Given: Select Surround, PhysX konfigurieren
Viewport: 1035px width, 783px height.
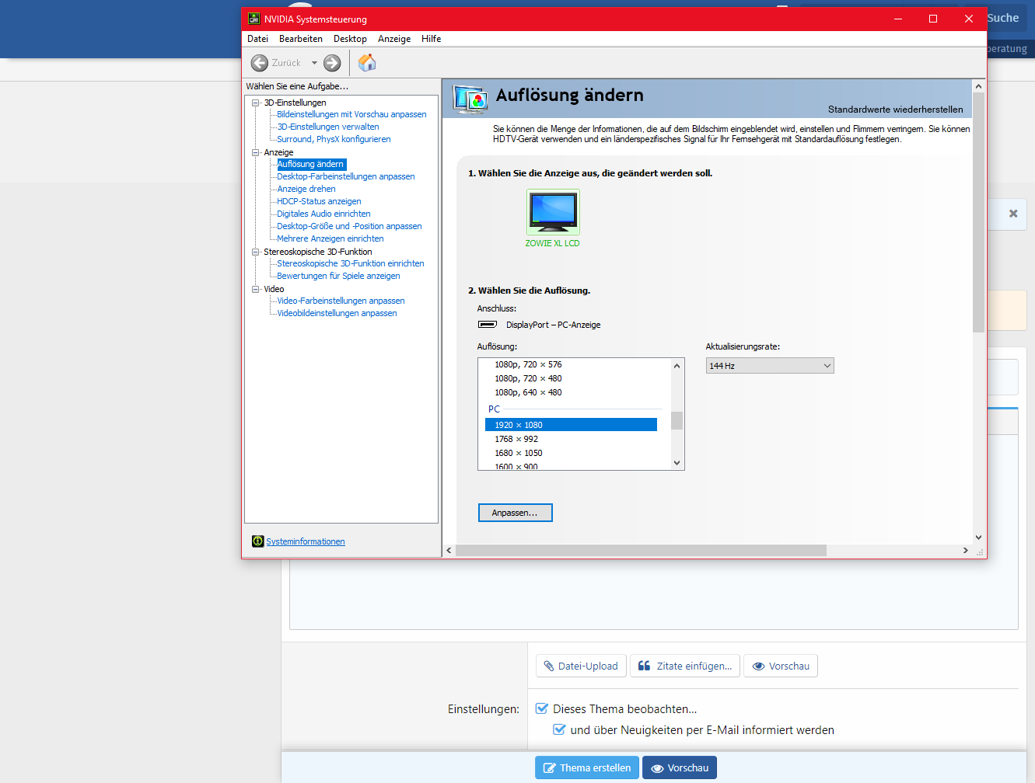Looking at the screenshot, I should (x=334, y=139).
